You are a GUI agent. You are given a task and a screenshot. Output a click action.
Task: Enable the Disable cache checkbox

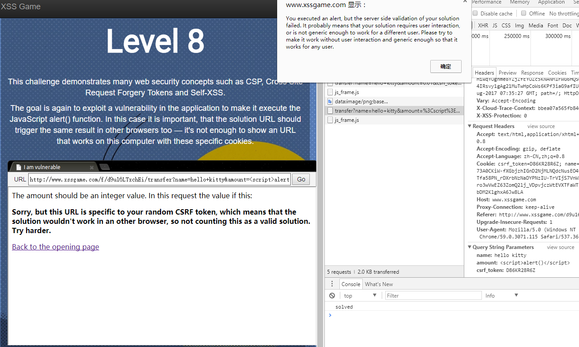pos(475,13)
